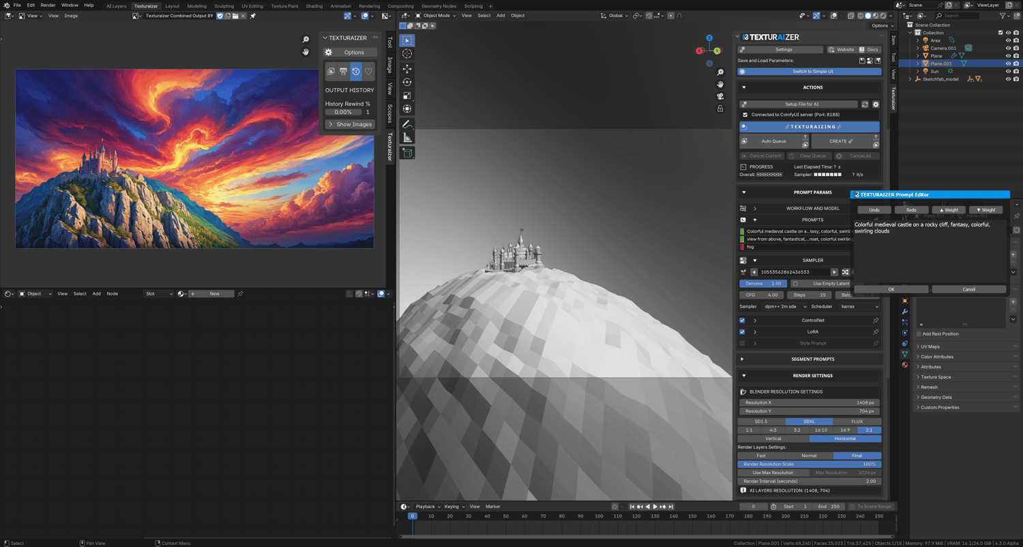Enable the Use Empty Latent checkbox

click(795, 284)
